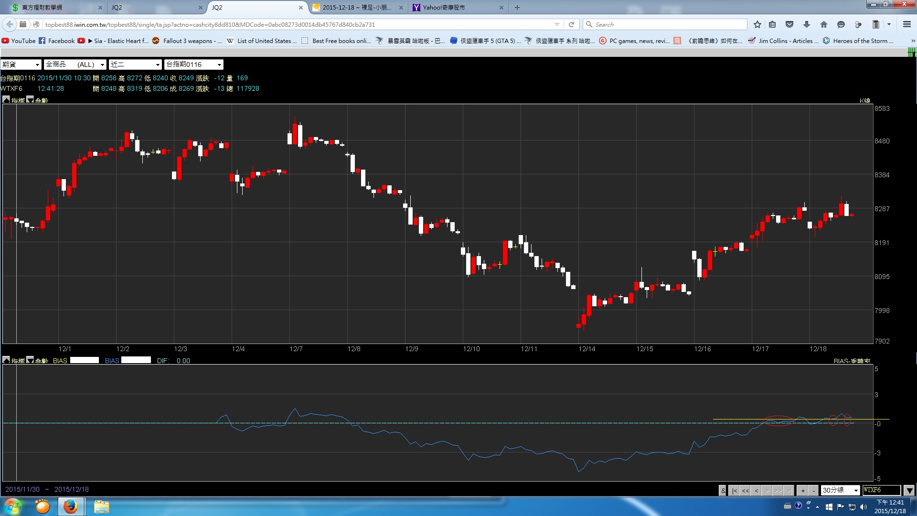Open the Hello chat smiley icon
Screen dimensions: 917x516
tap(841, 24)
